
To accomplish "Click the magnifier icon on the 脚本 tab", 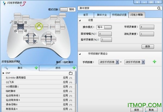I will tap(6, 68).
